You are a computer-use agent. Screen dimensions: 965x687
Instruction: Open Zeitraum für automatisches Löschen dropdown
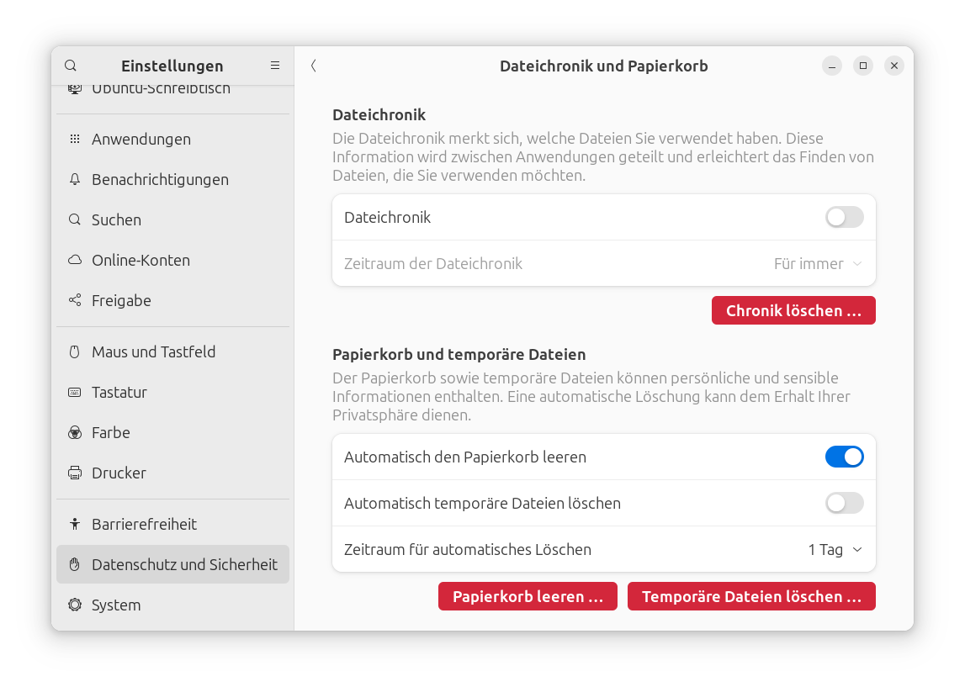(x=835, y=549)
